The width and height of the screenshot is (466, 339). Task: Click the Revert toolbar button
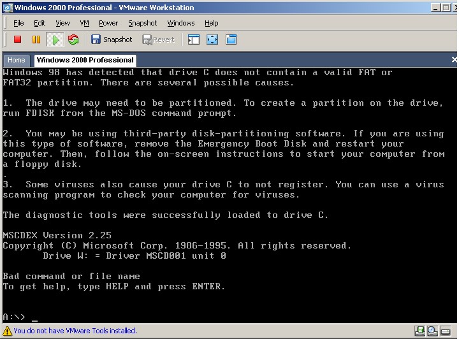158,40
